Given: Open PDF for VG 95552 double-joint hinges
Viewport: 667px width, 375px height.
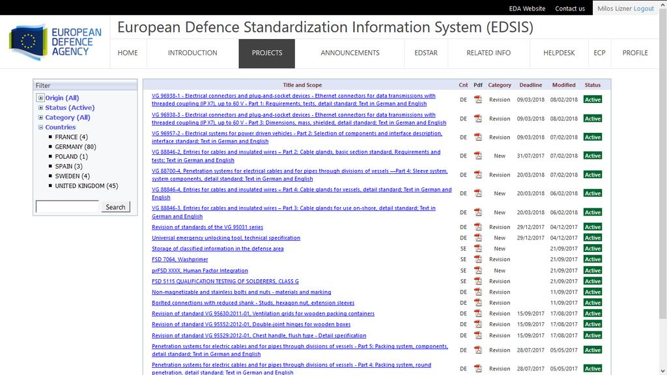Looking at the screenshot, I should click(478, 324).
